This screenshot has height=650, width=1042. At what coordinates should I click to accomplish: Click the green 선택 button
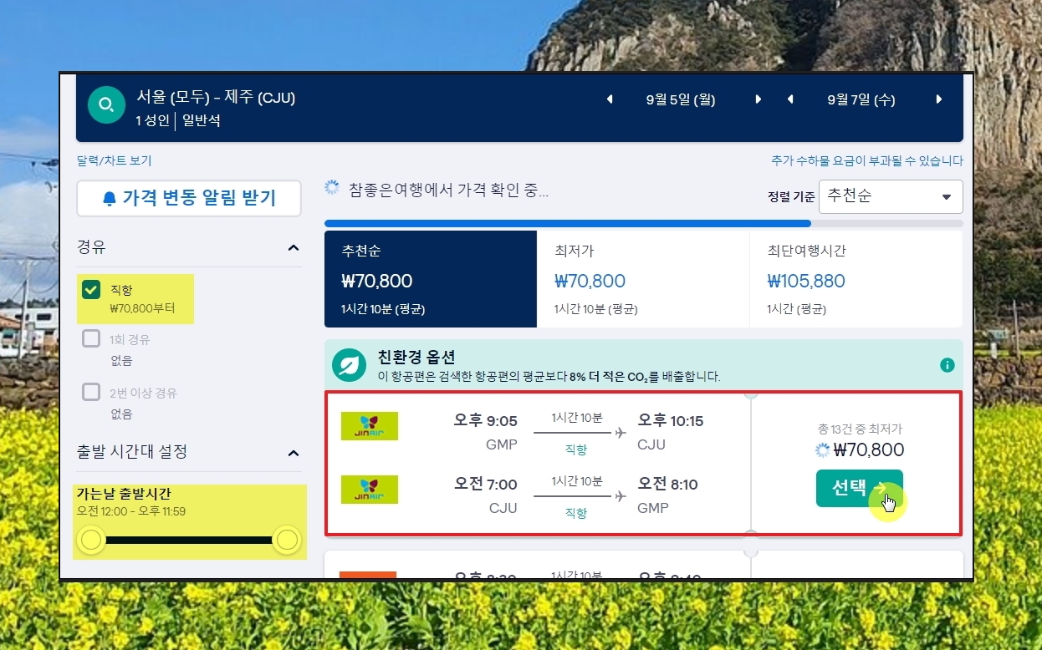tap(860, 489)
